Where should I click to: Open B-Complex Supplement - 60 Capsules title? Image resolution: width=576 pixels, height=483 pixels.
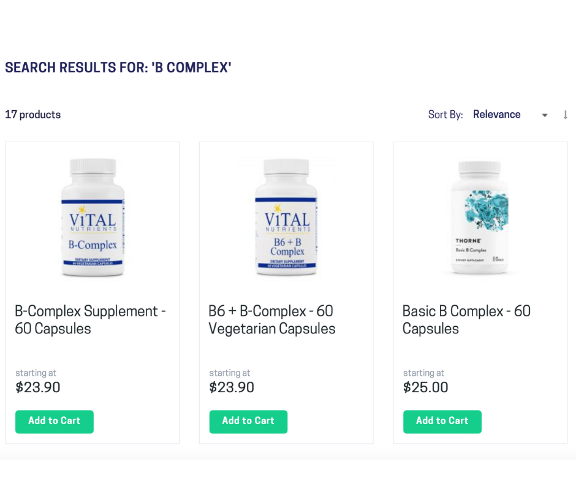[x=90, y=320]
